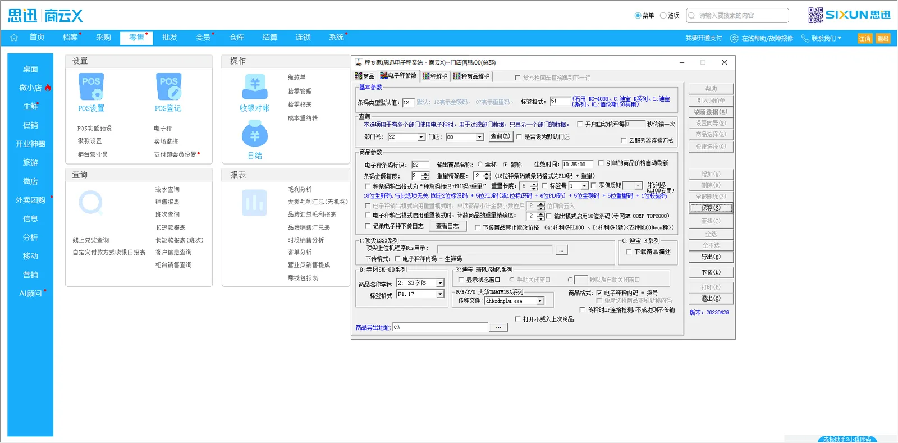Uncheck 电子秤秤内码 = 货号 checkbox

[599, 293]
